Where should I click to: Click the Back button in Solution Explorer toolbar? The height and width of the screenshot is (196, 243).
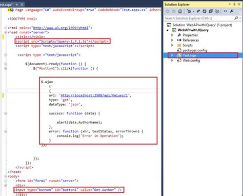[168, 11]
